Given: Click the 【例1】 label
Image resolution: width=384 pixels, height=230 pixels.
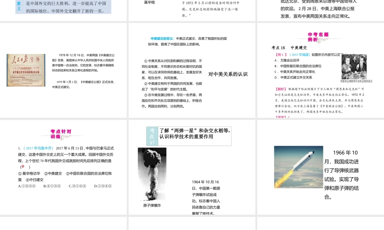Looking at the screenshot, I should (281, 55).
